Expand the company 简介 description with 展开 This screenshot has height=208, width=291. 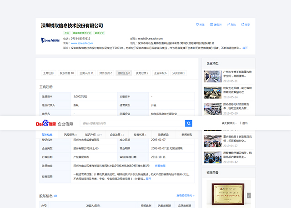click(x=245, y=48)
